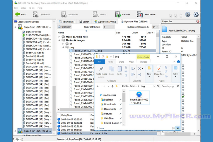Open Explorer View ribbon tab

[131, 62]
